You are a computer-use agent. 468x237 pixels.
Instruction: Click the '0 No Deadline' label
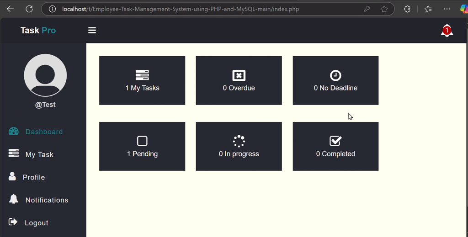tap(335, 88)
